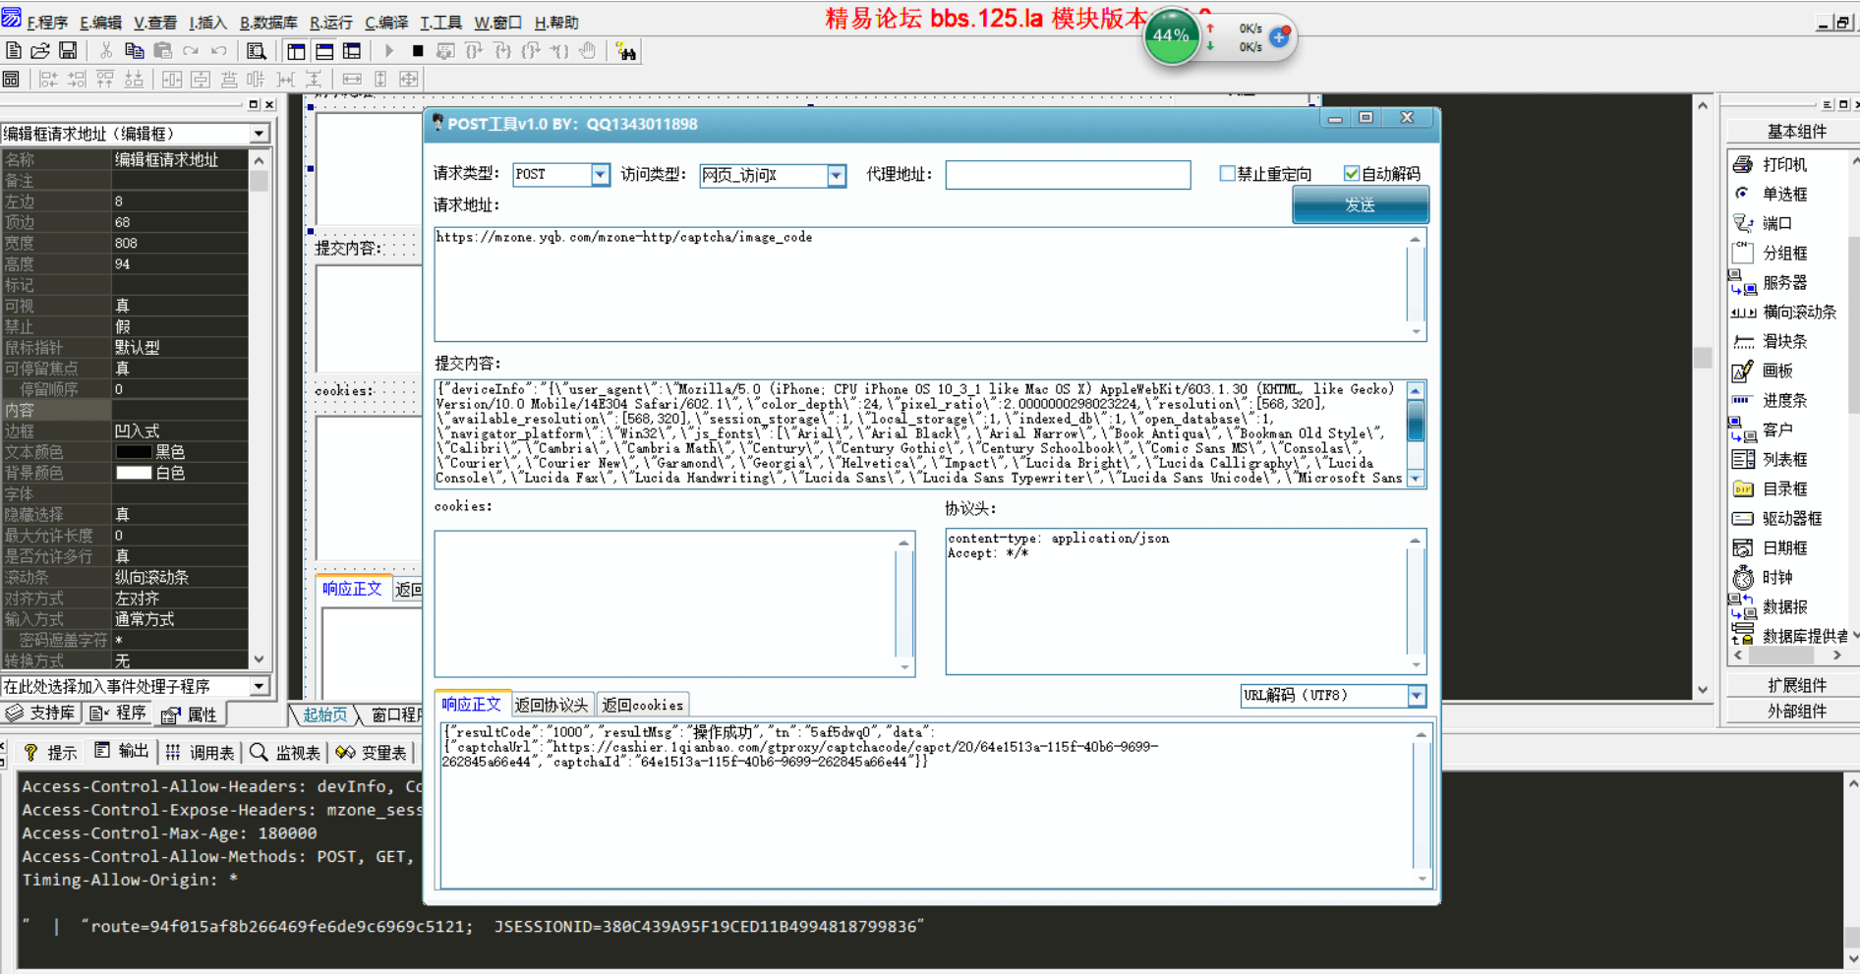Expand the 扩展组件 section button

(x=1795, y=685)
